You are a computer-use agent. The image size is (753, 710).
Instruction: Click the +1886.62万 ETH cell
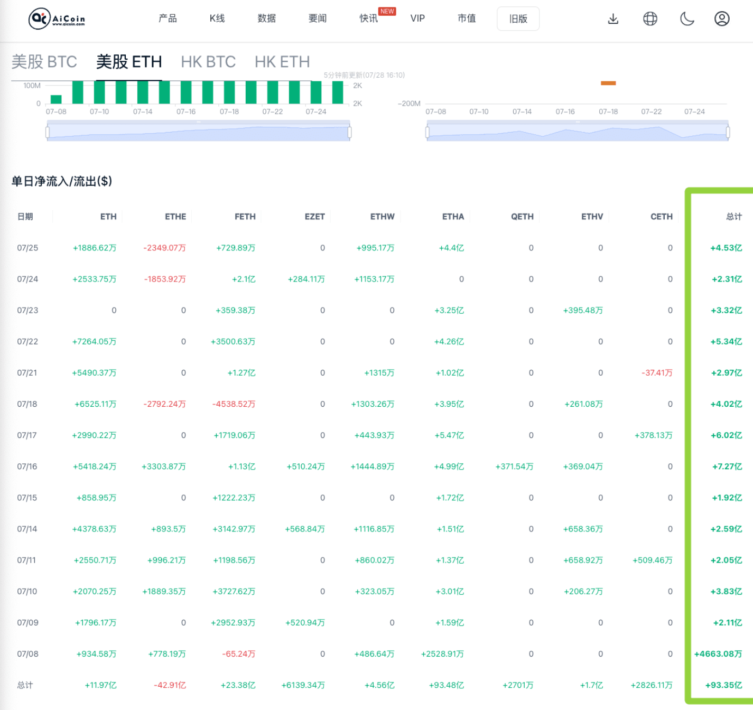click(95, 248)
